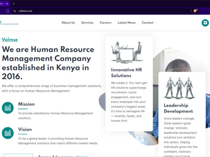Viewport: 210px width, 157px height.
Task: Click the three figures holding hands illustration
Action: coord(179,88)
